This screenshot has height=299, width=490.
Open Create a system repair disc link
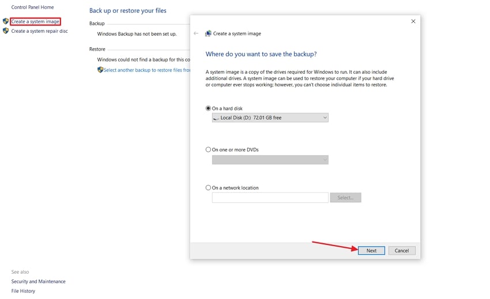point(39,31)
